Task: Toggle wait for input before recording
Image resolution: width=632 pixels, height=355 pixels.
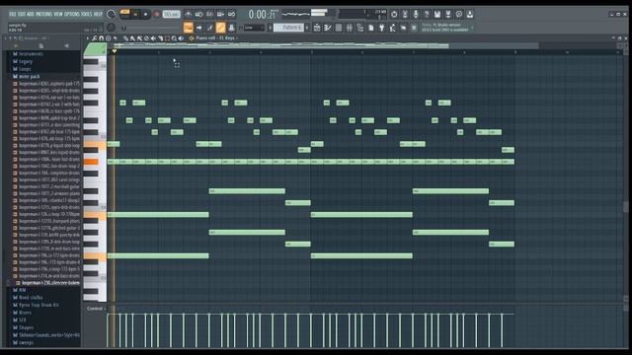Action: (199, 14)
